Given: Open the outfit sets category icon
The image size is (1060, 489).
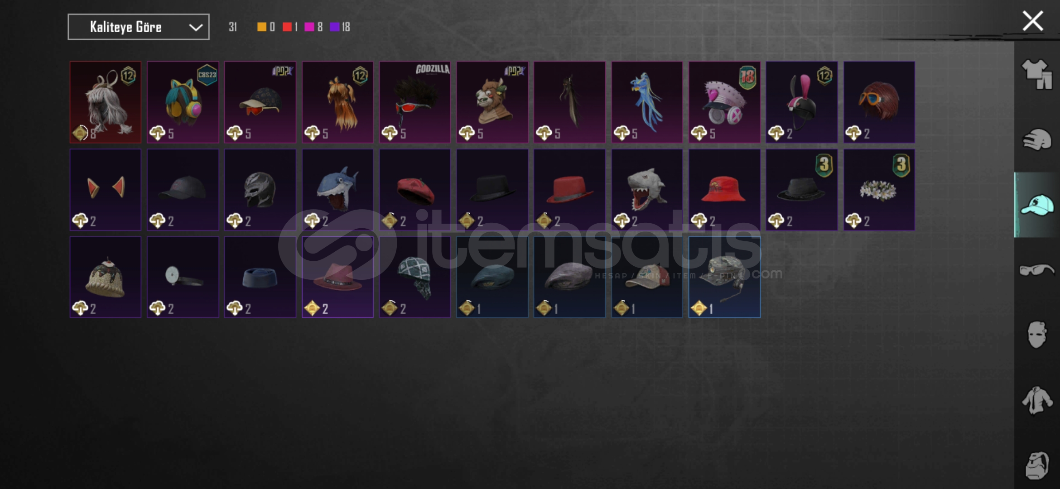Looking at the screenshot, I should pyautogui.click(x=1036, y=74).
